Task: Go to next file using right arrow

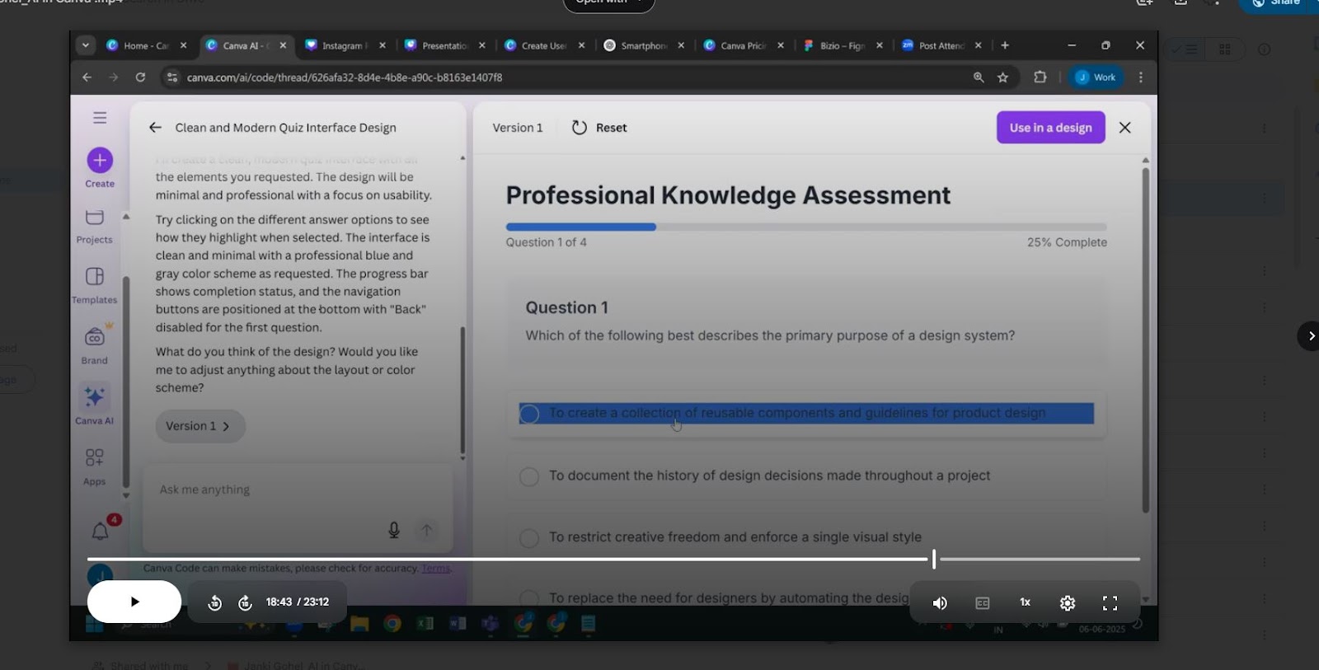Action: click(1309, 335)
